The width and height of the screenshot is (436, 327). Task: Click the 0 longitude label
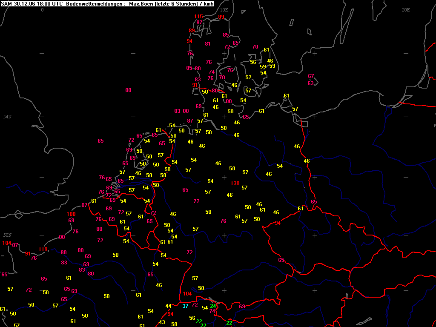(42, 10)
